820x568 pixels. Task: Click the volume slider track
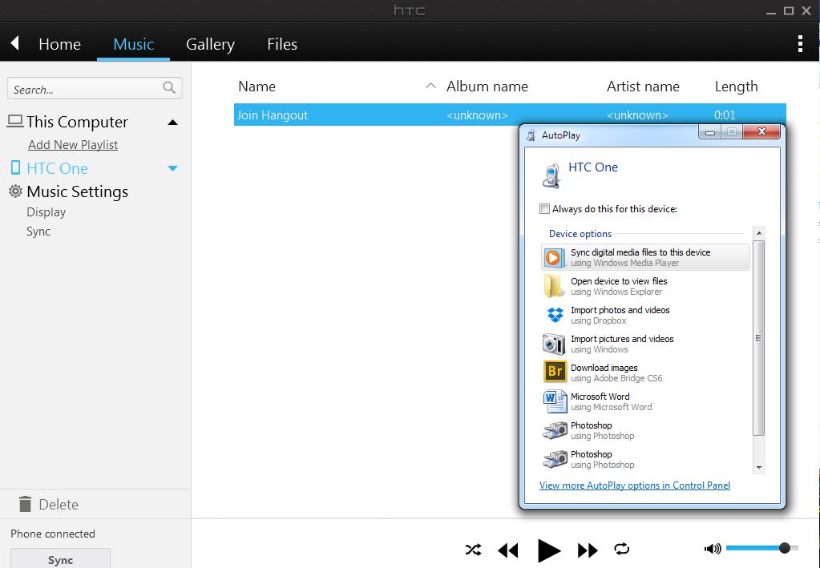pos(761,548)
